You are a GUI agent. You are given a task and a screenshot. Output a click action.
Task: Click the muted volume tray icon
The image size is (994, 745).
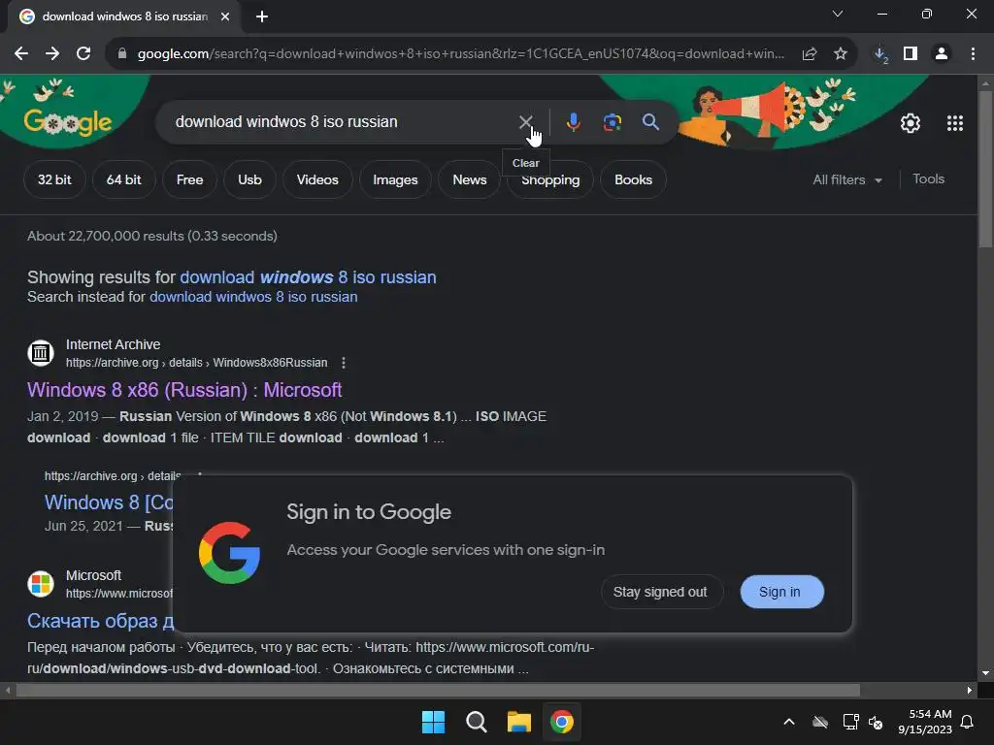(x=876, y=722)
